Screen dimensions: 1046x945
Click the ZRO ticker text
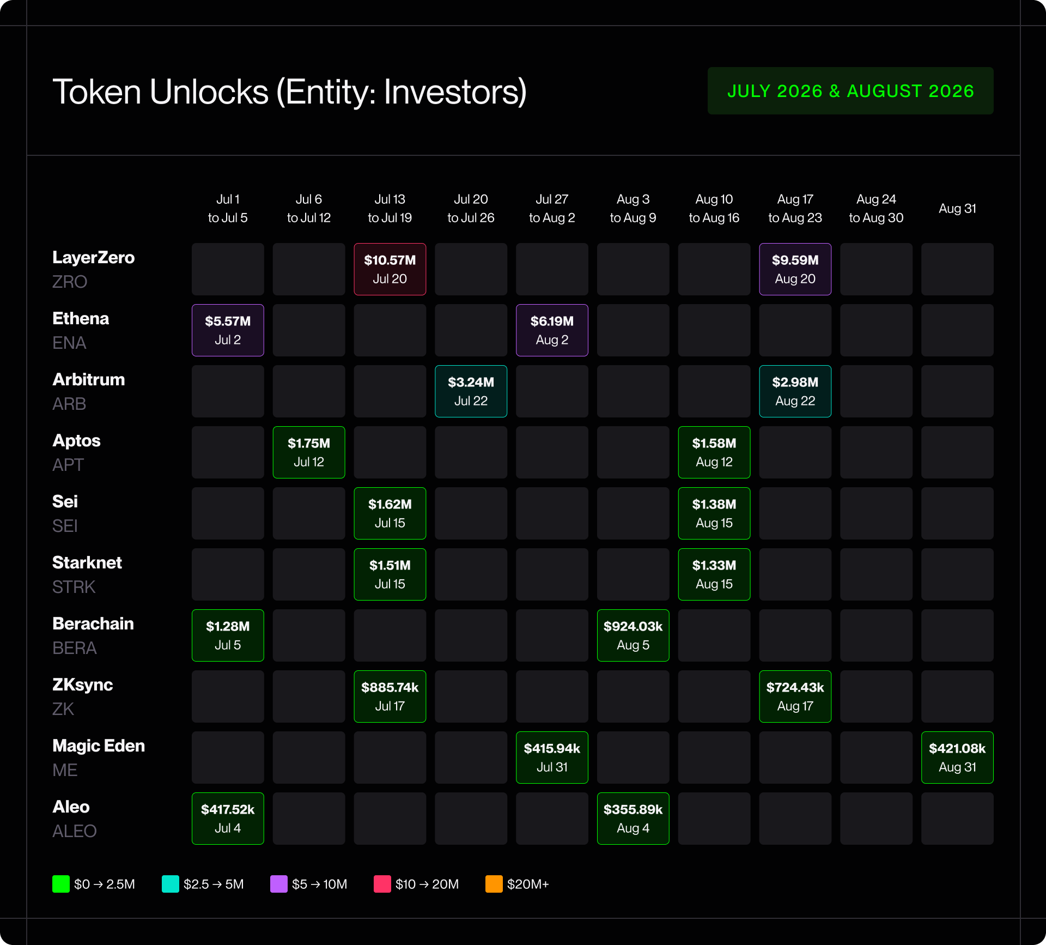pyautogui.click(x=70, y=282)
